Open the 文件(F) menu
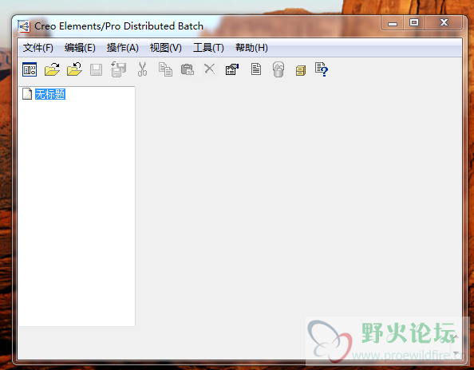474x370 pixels. 38,48
